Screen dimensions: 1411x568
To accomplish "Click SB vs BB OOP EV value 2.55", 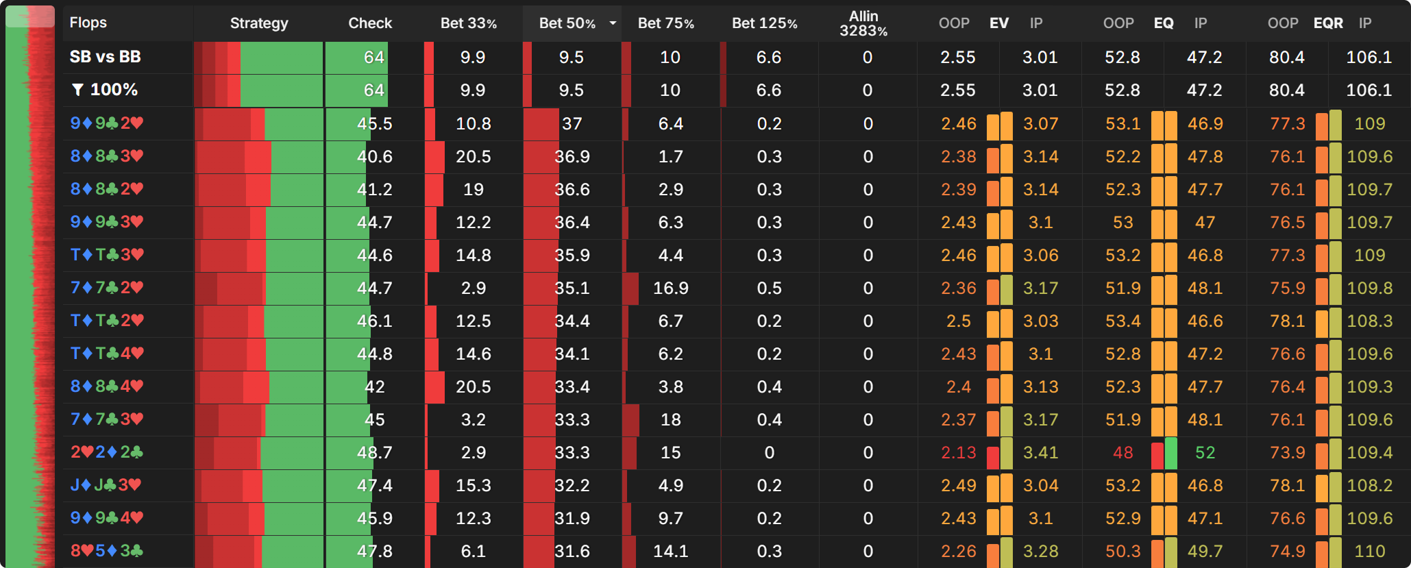I will pos(958,58).
